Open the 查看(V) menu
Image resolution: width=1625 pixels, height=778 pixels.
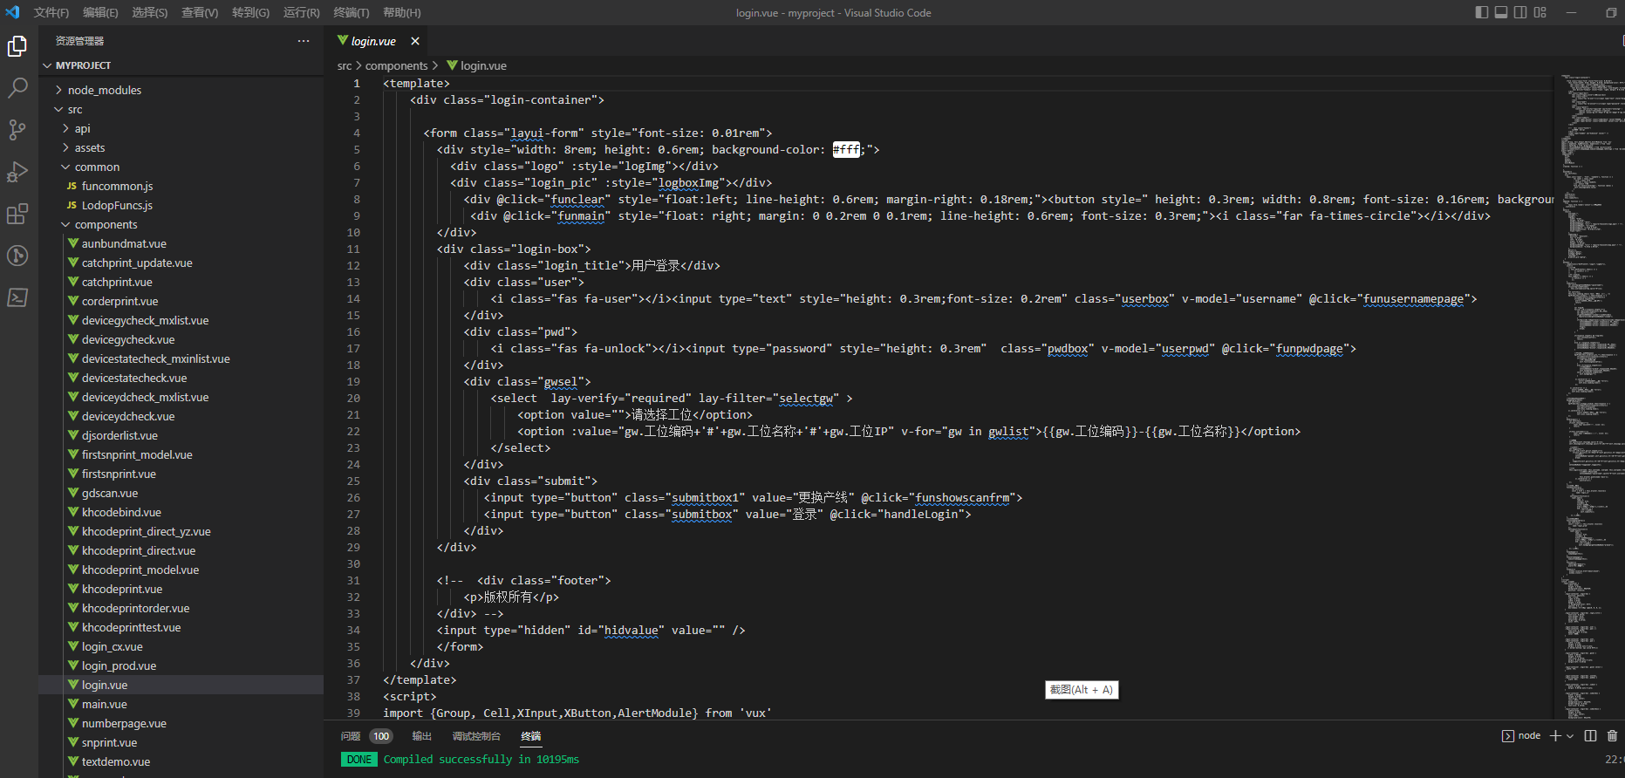pos(200,12)
